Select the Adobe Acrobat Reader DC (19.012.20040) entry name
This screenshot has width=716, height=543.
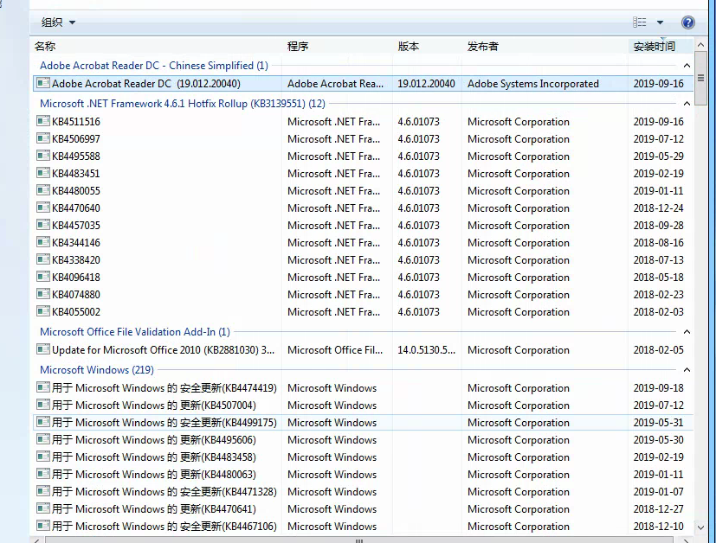pos(146,84)
